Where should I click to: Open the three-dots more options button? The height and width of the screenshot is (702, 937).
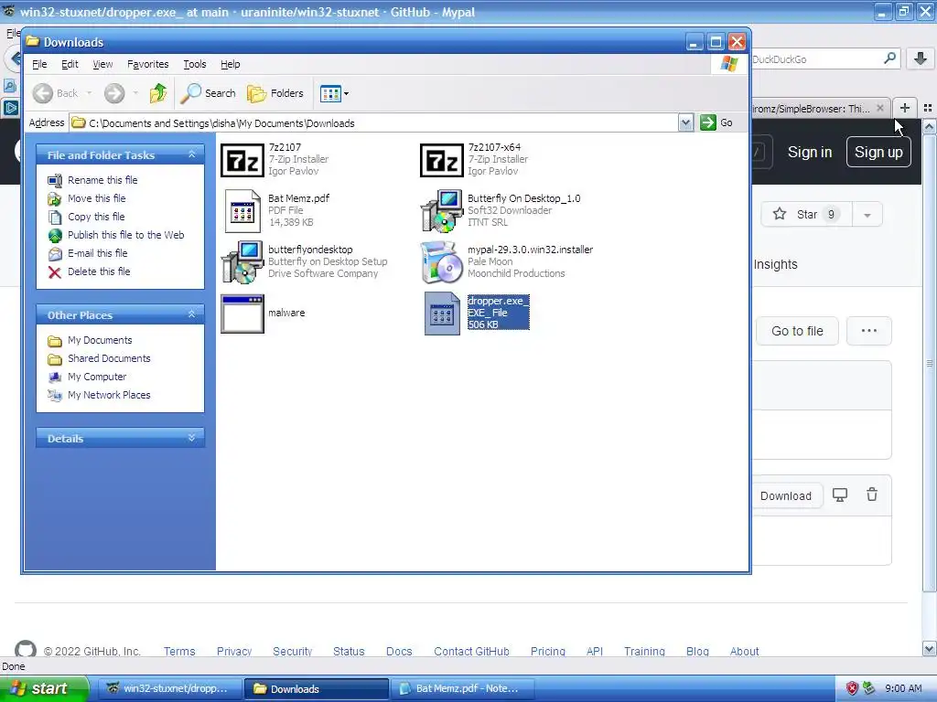[869, 331]
